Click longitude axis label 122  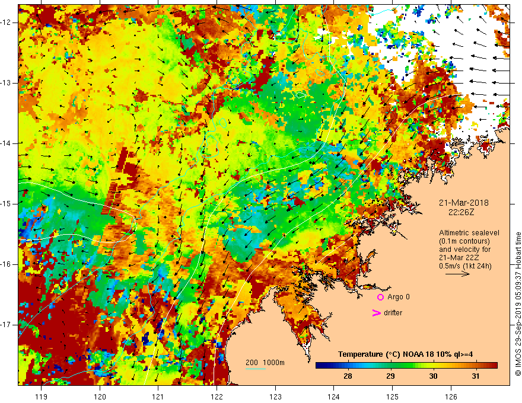[217, 396]
